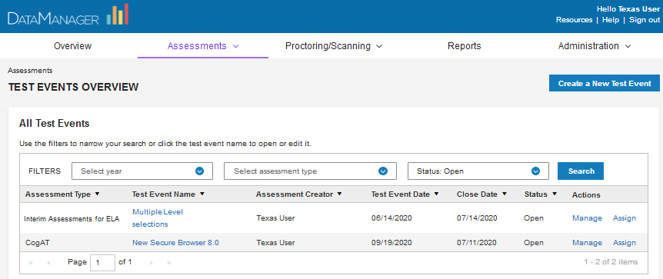Switch to the Reports tab

point(465,46)
